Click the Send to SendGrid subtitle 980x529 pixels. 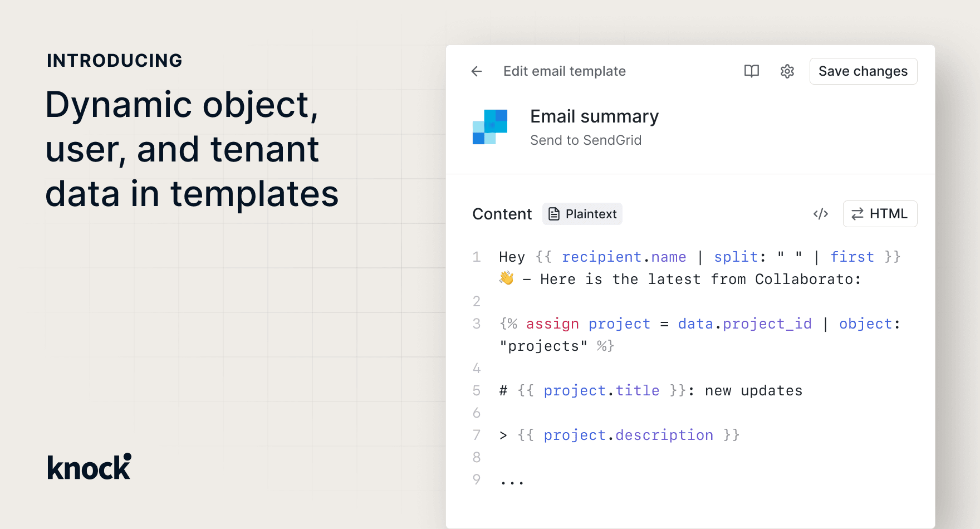pyautogui.click(x=586, y=140)
